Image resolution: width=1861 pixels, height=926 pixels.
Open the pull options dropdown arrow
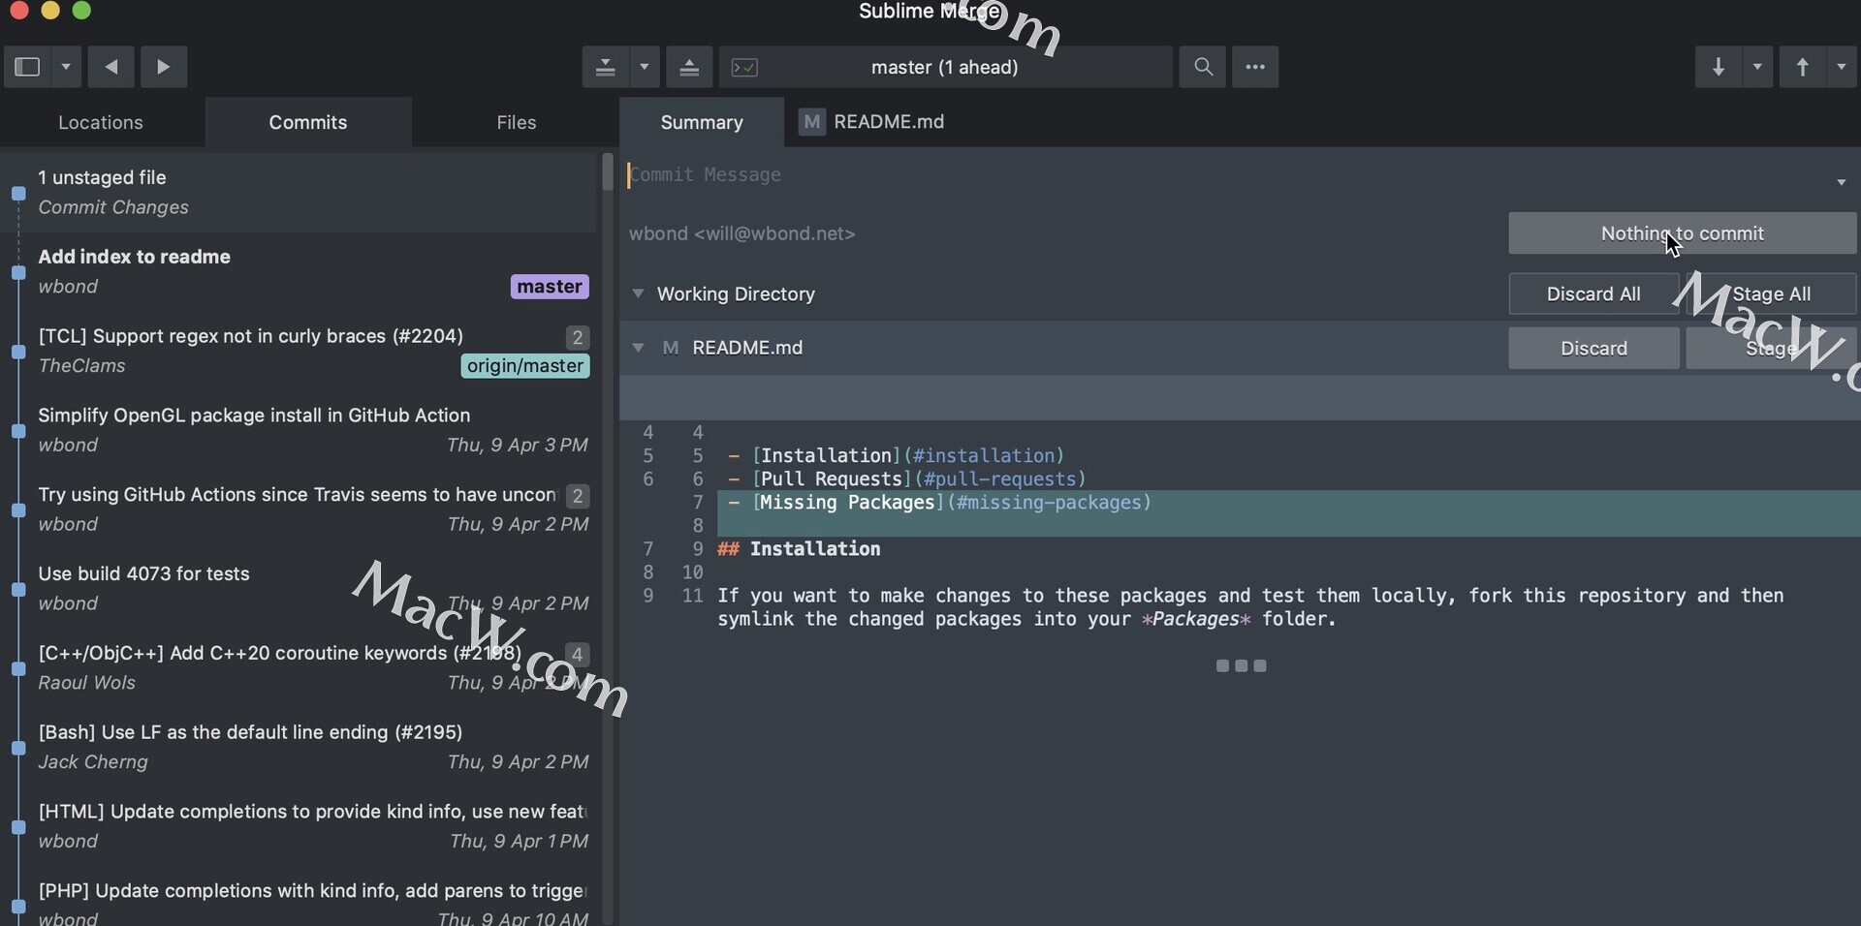pyautogui.click(x=1757, y=67)
